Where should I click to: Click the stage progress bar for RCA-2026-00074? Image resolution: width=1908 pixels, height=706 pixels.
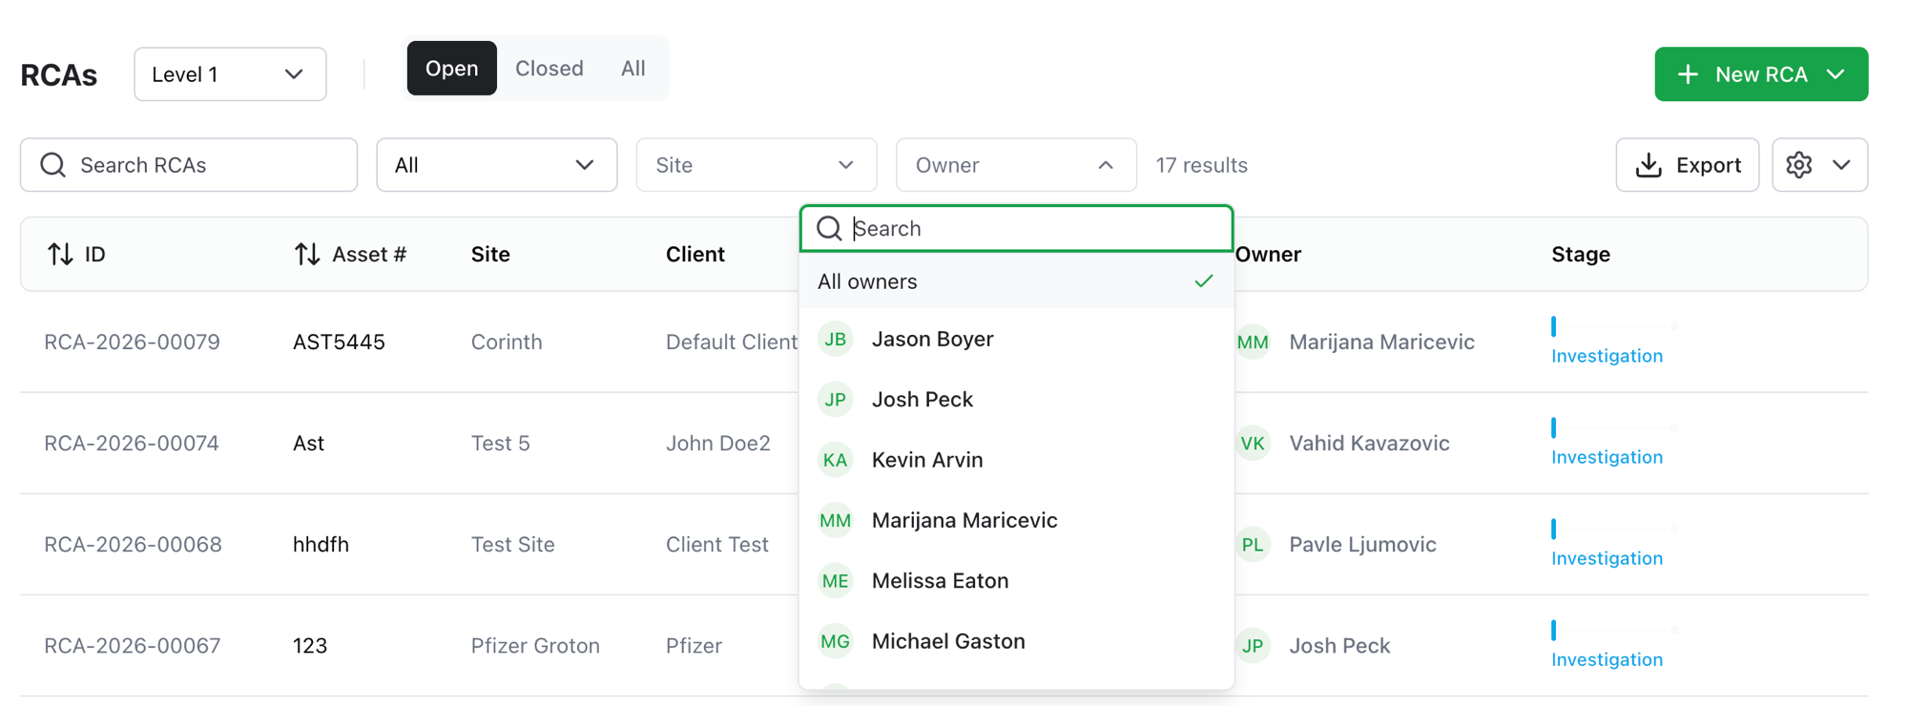1614,427
